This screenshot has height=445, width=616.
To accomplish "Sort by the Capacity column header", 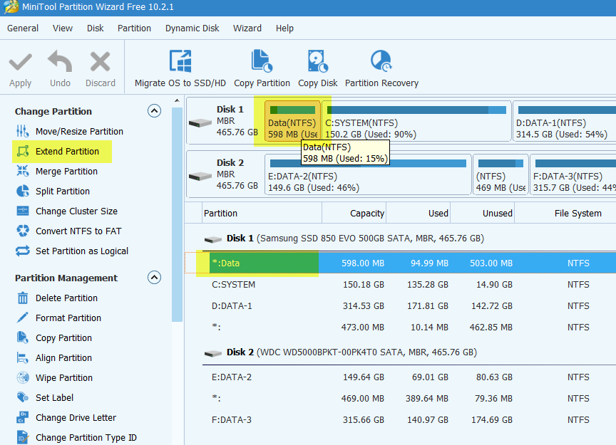I will pyautogui.click(x=354, y=213).
